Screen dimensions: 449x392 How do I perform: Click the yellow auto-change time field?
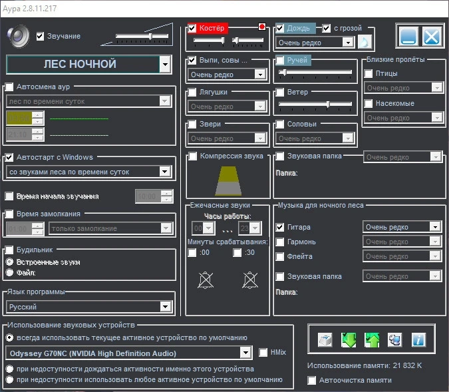click(19, 118)
